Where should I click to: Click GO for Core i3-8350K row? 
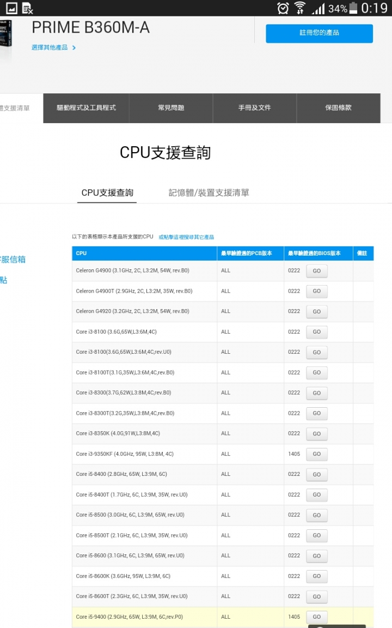click(317, 434)
